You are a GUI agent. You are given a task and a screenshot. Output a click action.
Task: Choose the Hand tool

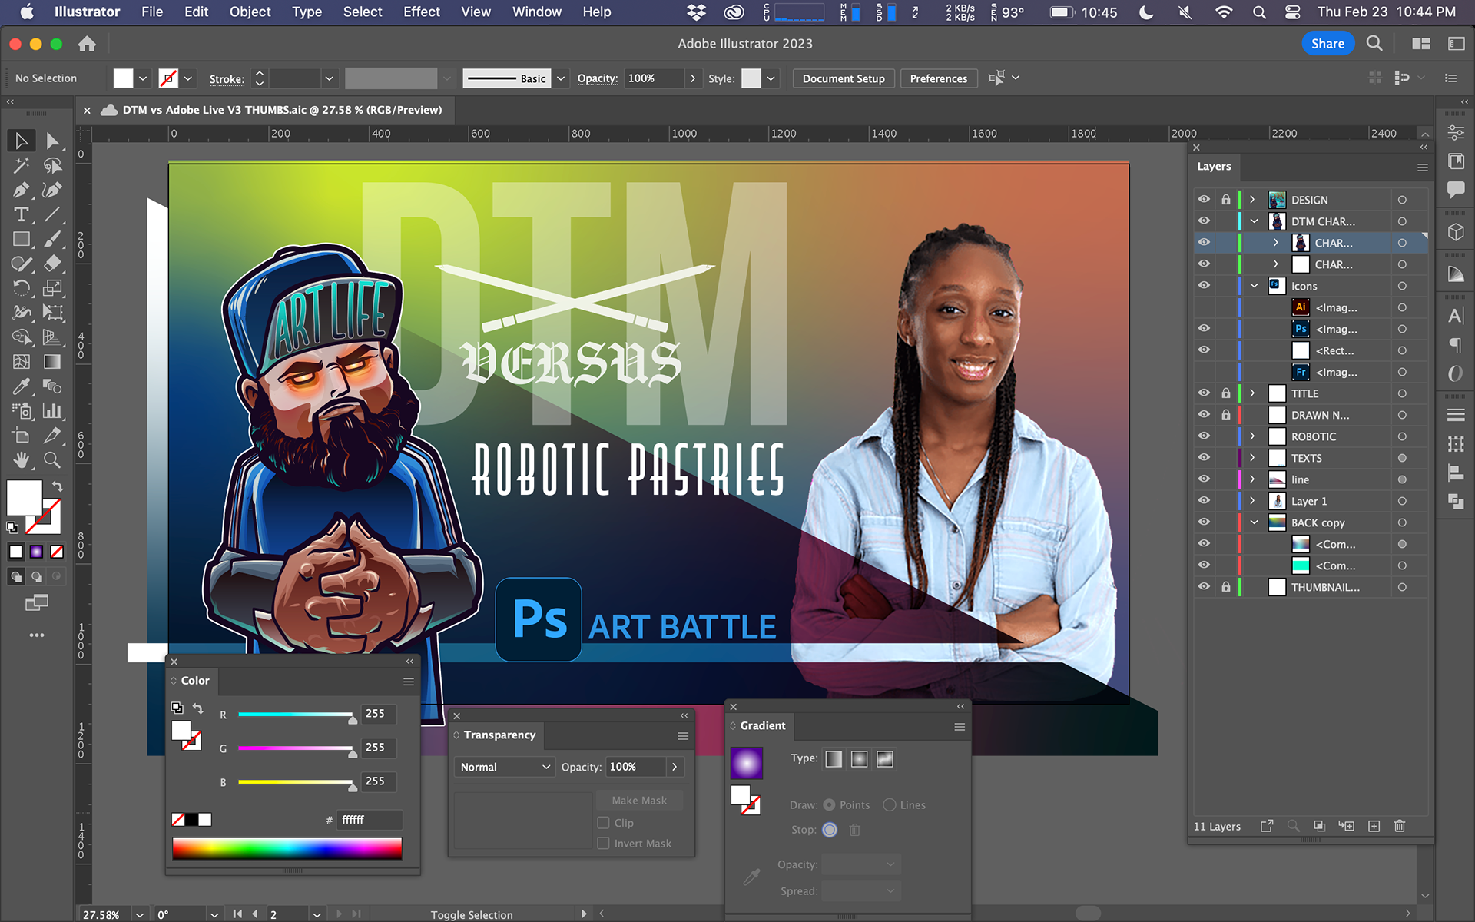22,460
